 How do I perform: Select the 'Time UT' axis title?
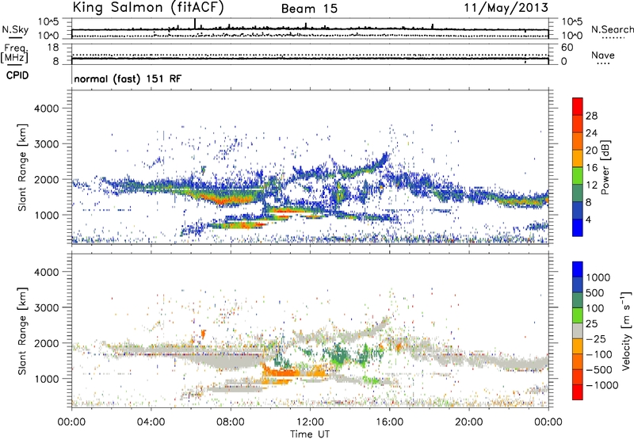click(x=310, y=434)
